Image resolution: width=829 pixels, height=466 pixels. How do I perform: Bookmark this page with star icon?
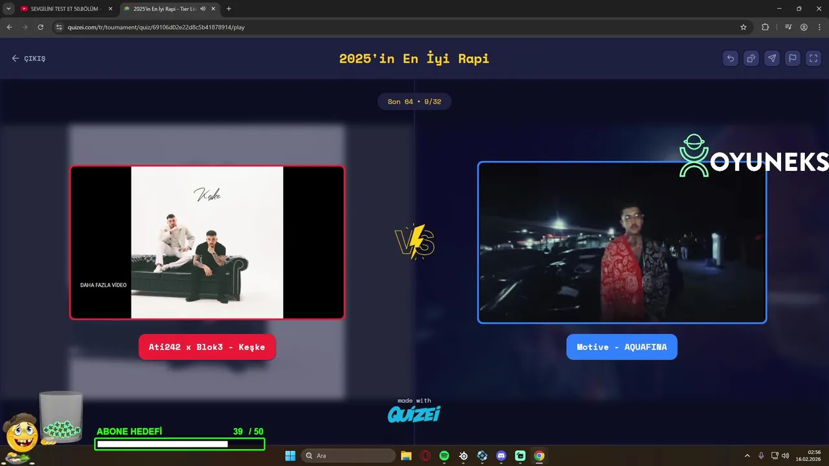pos(744,27)
